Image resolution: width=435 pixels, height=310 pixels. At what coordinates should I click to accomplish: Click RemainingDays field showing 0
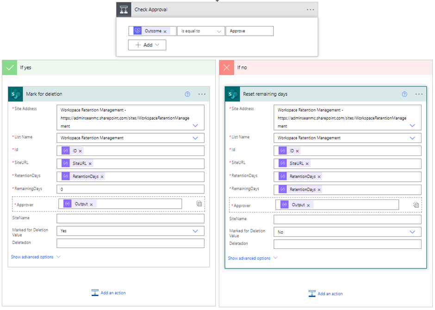(x=130, y=189)
